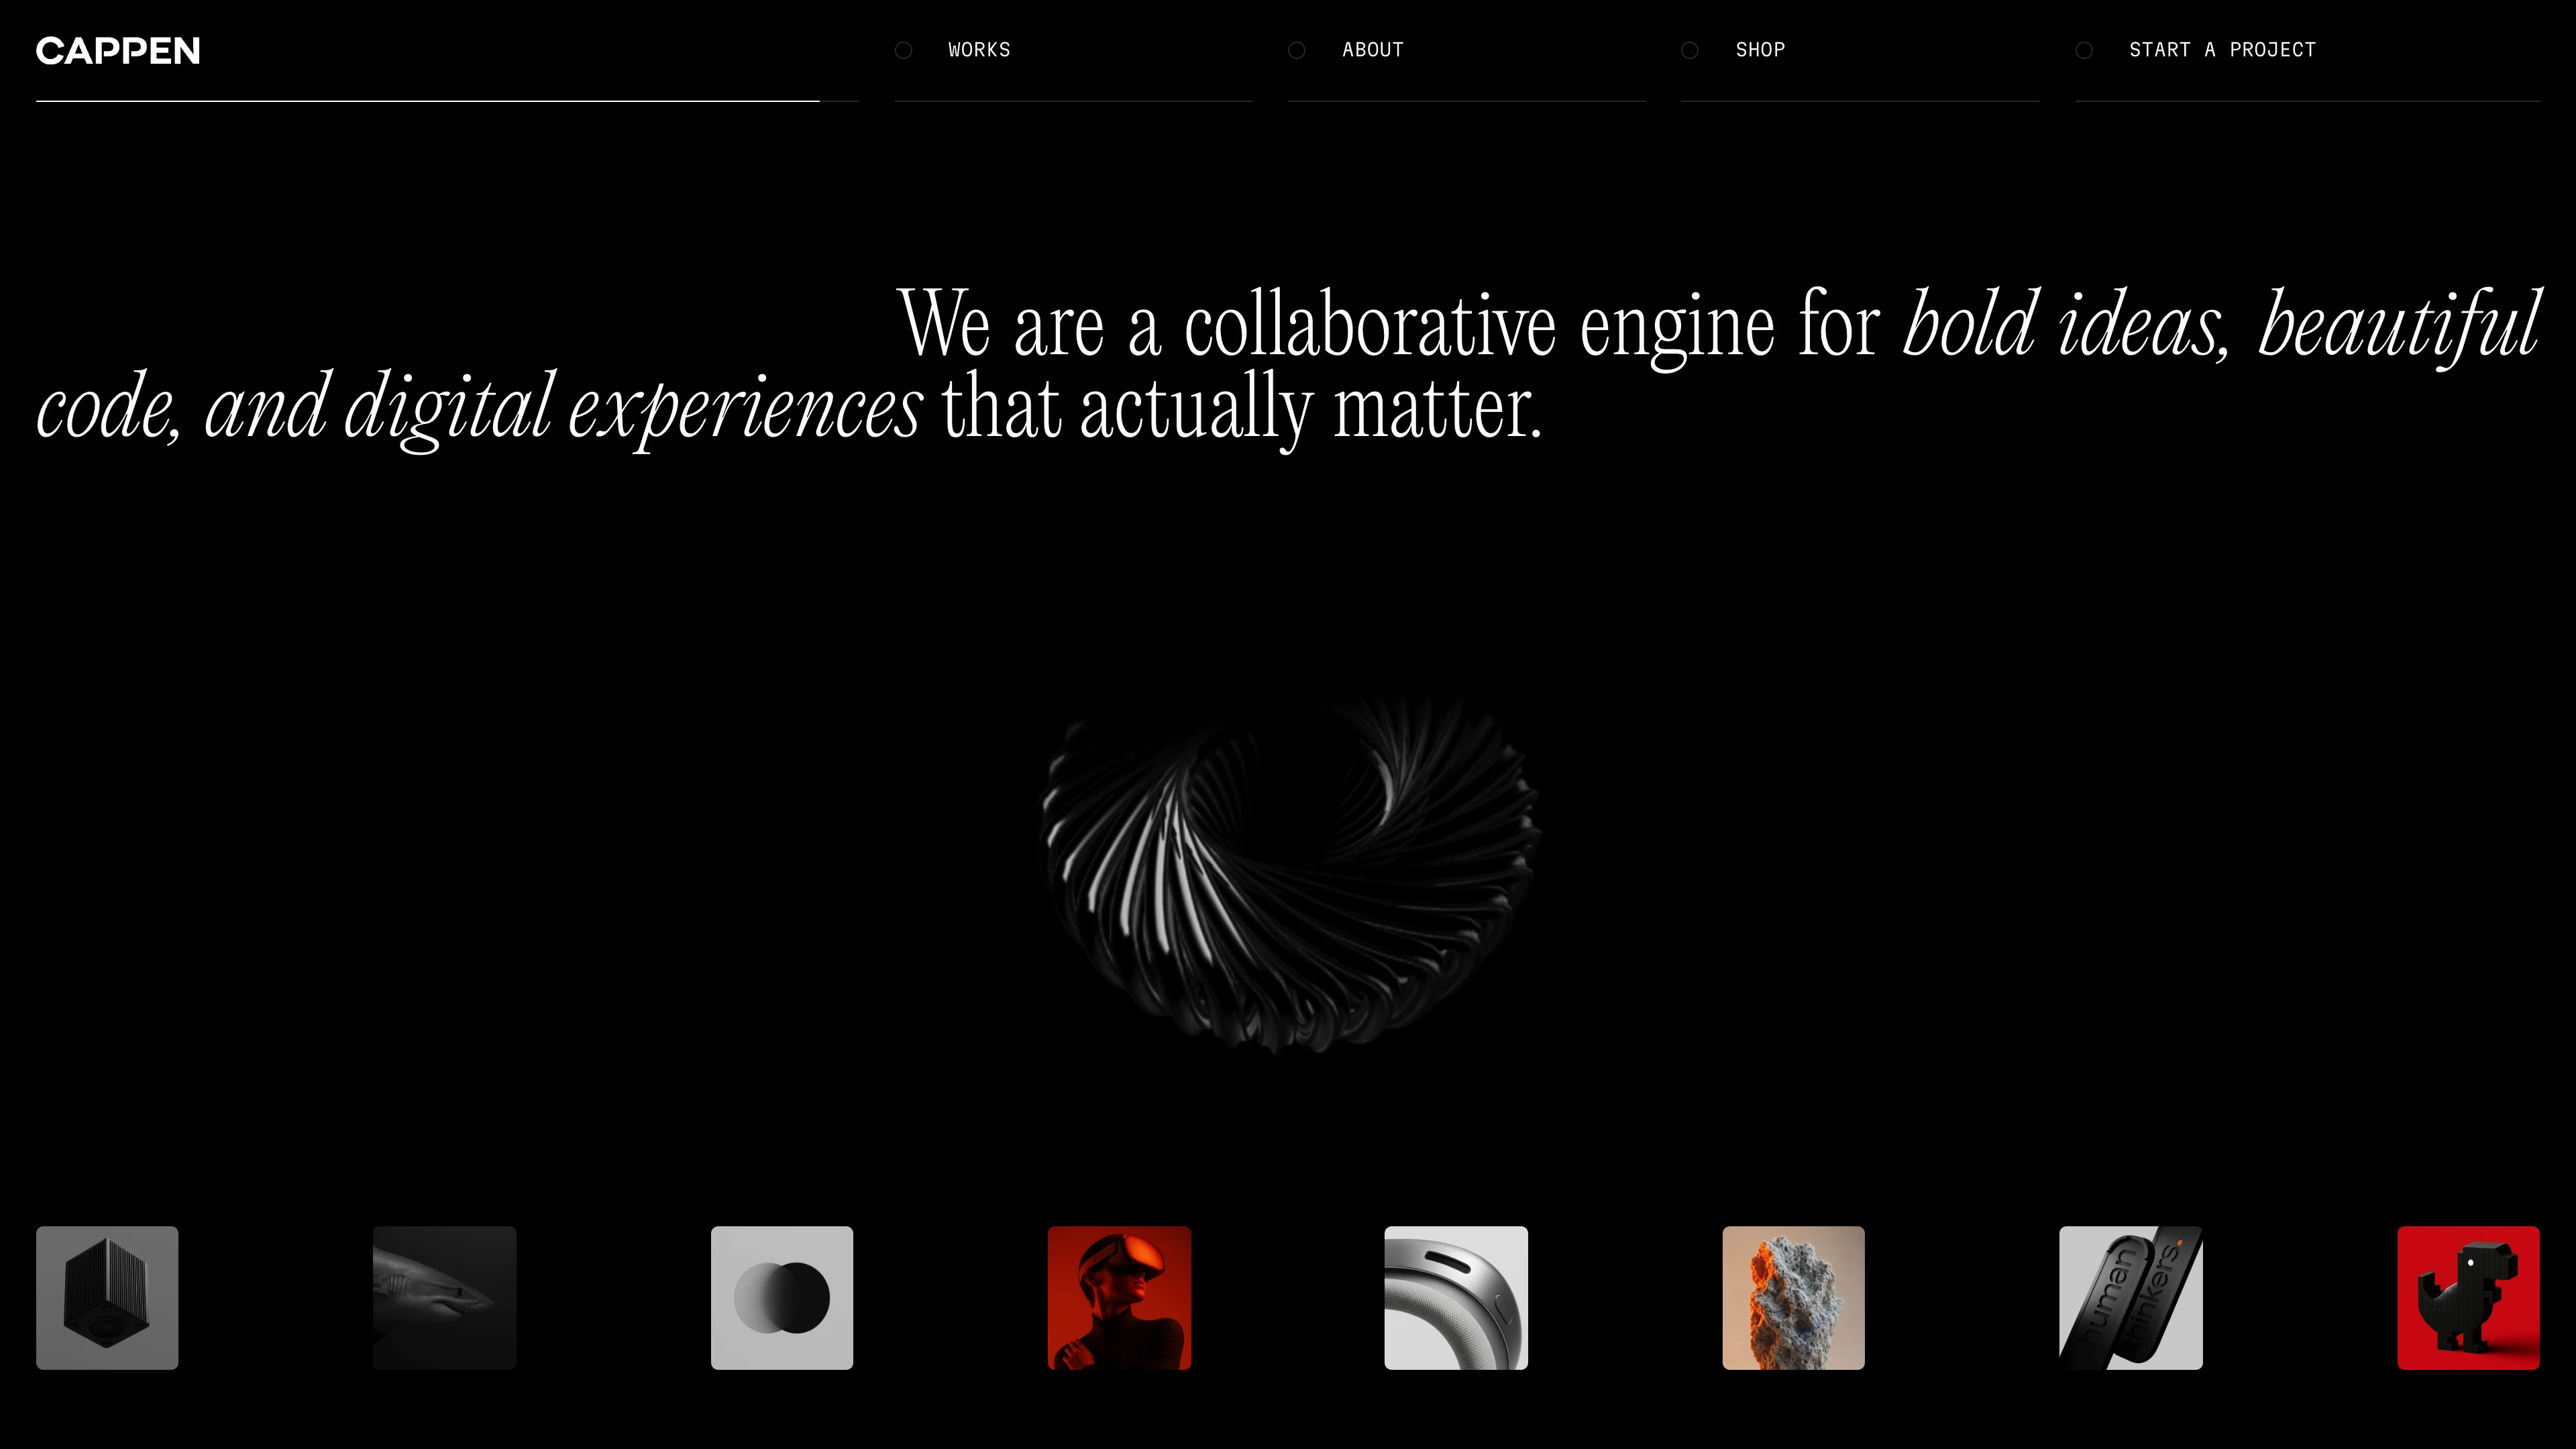Select circle indicator beside START A PROJECT
Image resolution: width=2576 pixels, height=1449 pixels.
(x=2084, y=50)
